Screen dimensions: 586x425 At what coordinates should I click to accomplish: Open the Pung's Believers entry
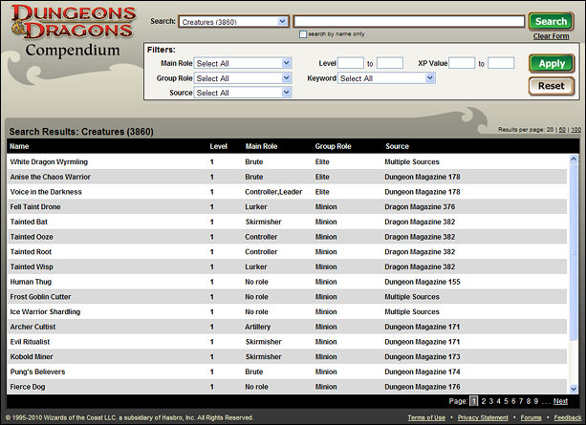coord(37,372)
